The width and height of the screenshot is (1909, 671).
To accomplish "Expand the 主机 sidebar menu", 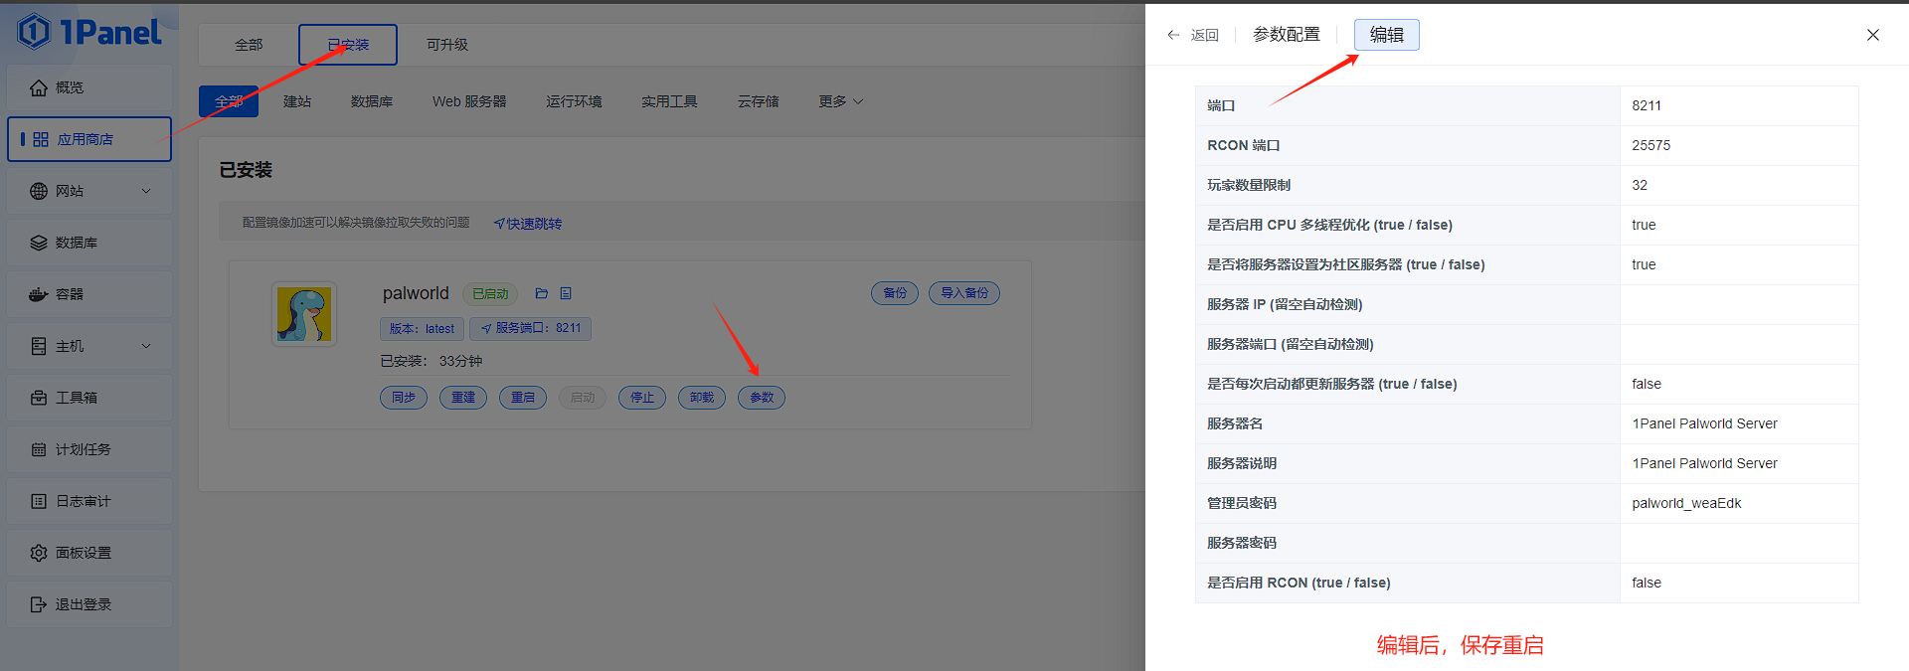I will pos(89,346).
